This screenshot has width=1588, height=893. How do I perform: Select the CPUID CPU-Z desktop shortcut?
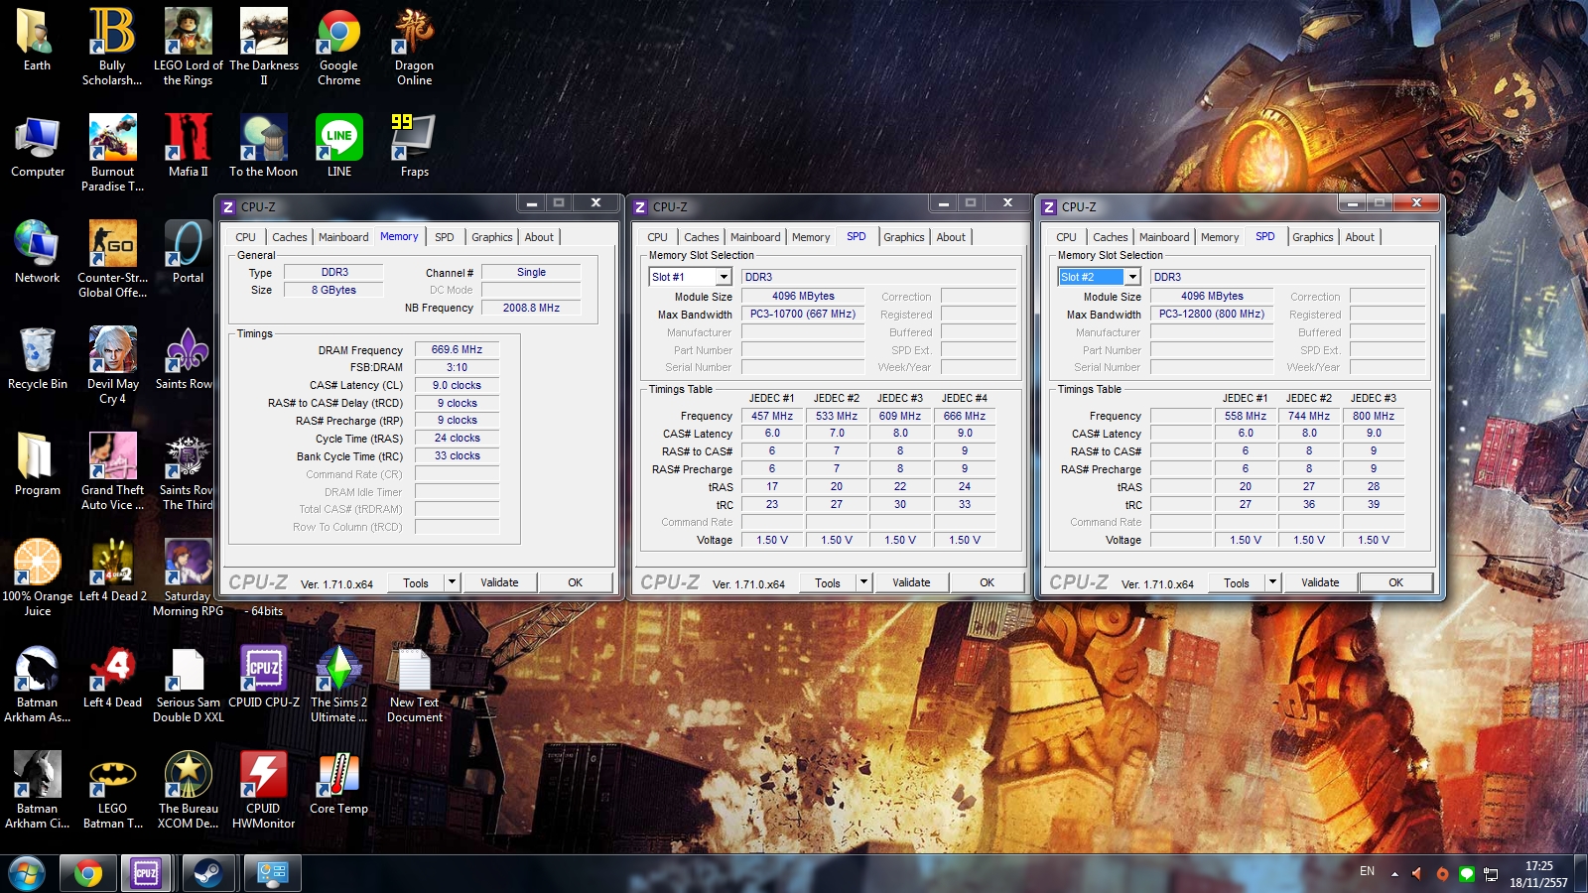tap(264, 677)
